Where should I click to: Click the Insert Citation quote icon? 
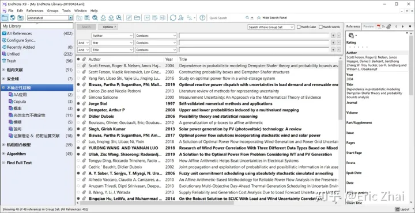[x=147, y=18]
